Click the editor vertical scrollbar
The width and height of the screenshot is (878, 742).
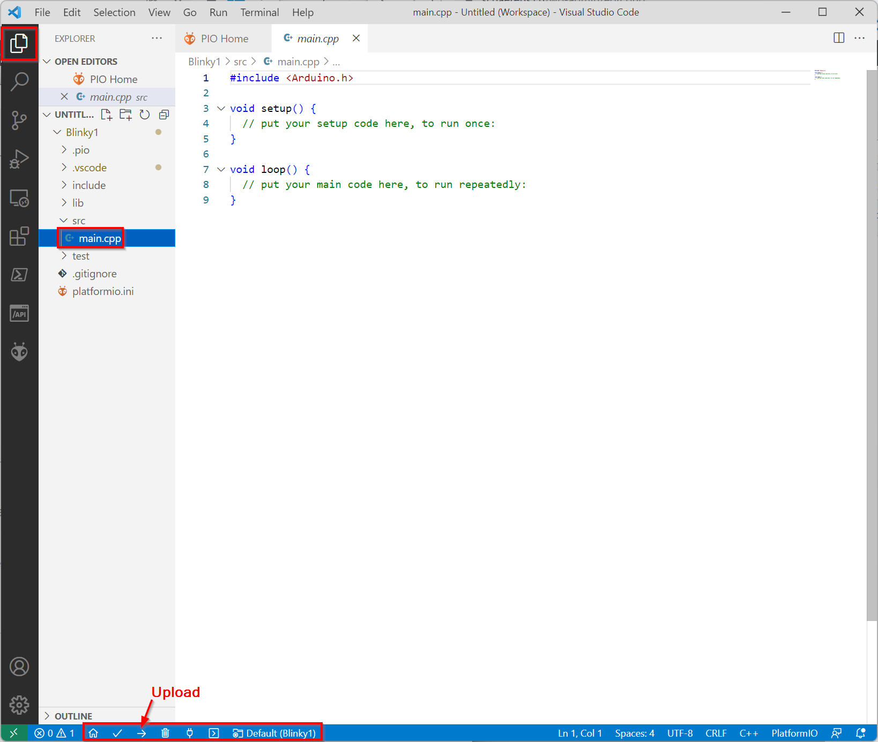point(872,345)
